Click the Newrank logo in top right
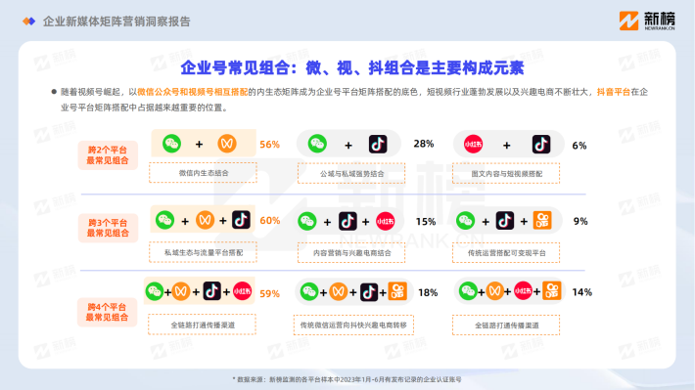The height and width of the screenshot is (390, 695). coord(647,21)
